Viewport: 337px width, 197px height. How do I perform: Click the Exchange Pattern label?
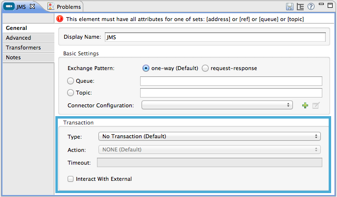91,69
